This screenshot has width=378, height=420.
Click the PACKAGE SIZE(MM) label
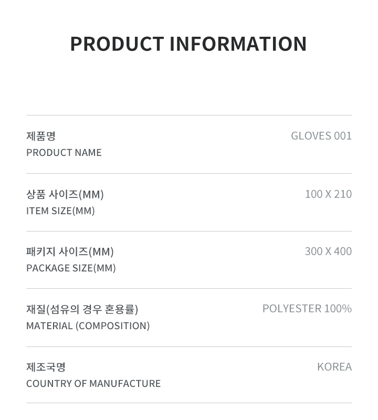point(71,268)
